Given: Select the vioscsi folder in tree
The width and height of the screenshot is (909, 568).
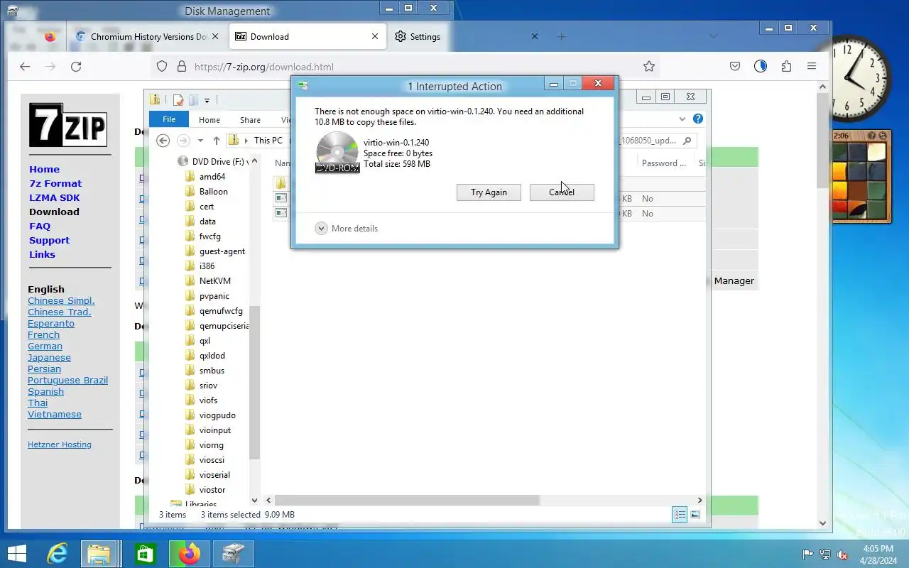Looking at the screenshot, I should tap(212, 460).
